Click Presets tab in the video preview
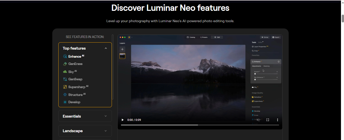 [204, 37]
